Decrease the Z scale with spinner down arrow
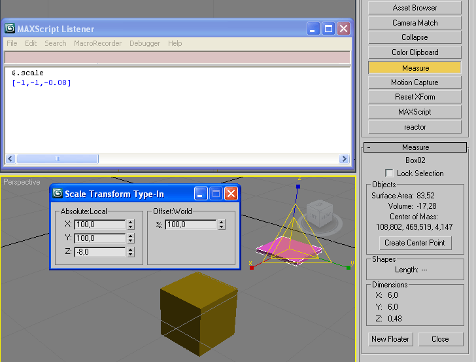Screen dimensions: 476x362 pyautogui.click(x=131, y=255)
